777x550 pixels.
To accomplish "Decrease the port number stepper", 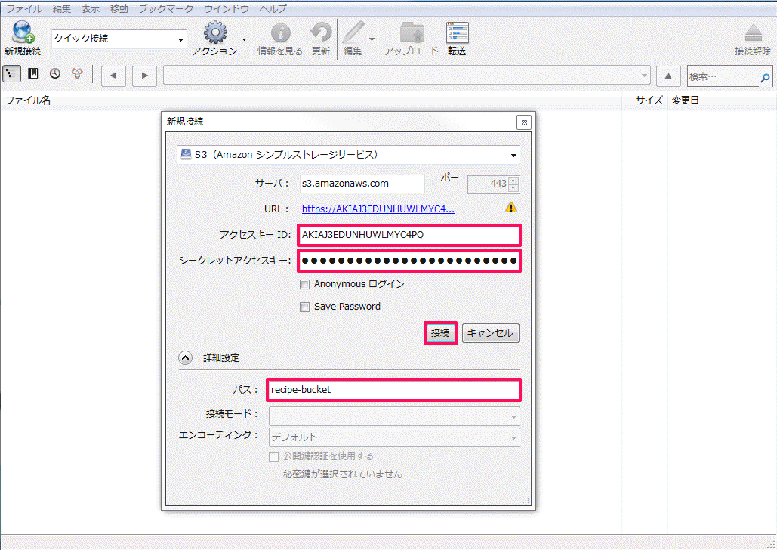I will point(514,188).
